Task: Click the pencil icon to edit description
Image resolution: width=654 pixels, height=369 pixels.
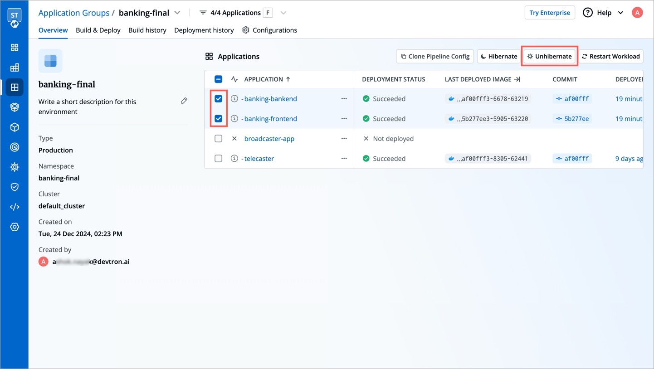Action: (x=184, y=101)
